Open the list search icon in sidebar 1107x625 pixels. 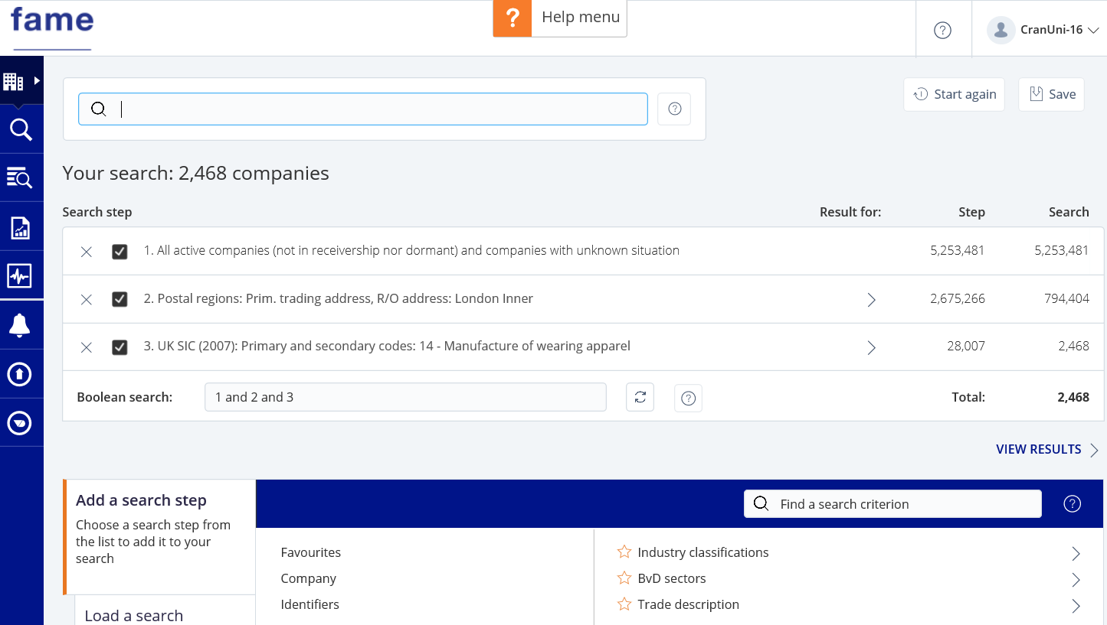click(20, 178)
